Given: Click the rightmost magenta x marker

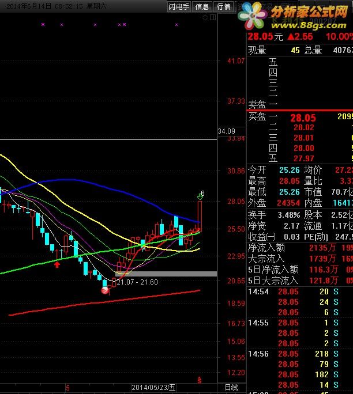Looking at the screenshot, I should (176, 25).
